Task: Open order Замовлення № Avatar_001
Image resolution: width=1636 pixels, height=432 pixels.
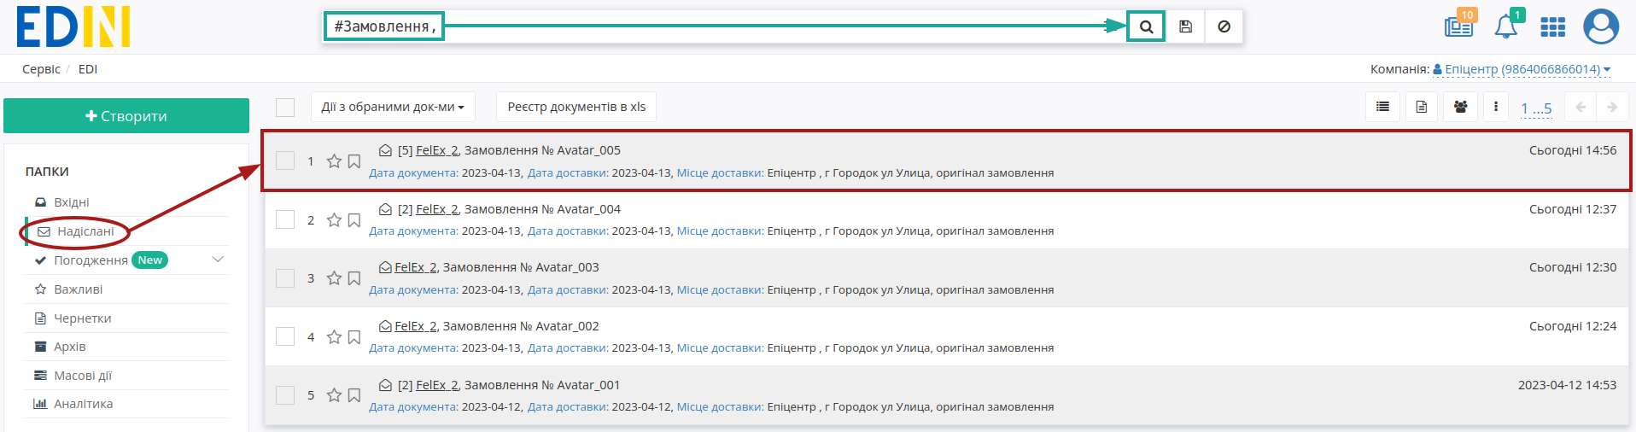Action: pyautogui.click(x=542, y=385)
